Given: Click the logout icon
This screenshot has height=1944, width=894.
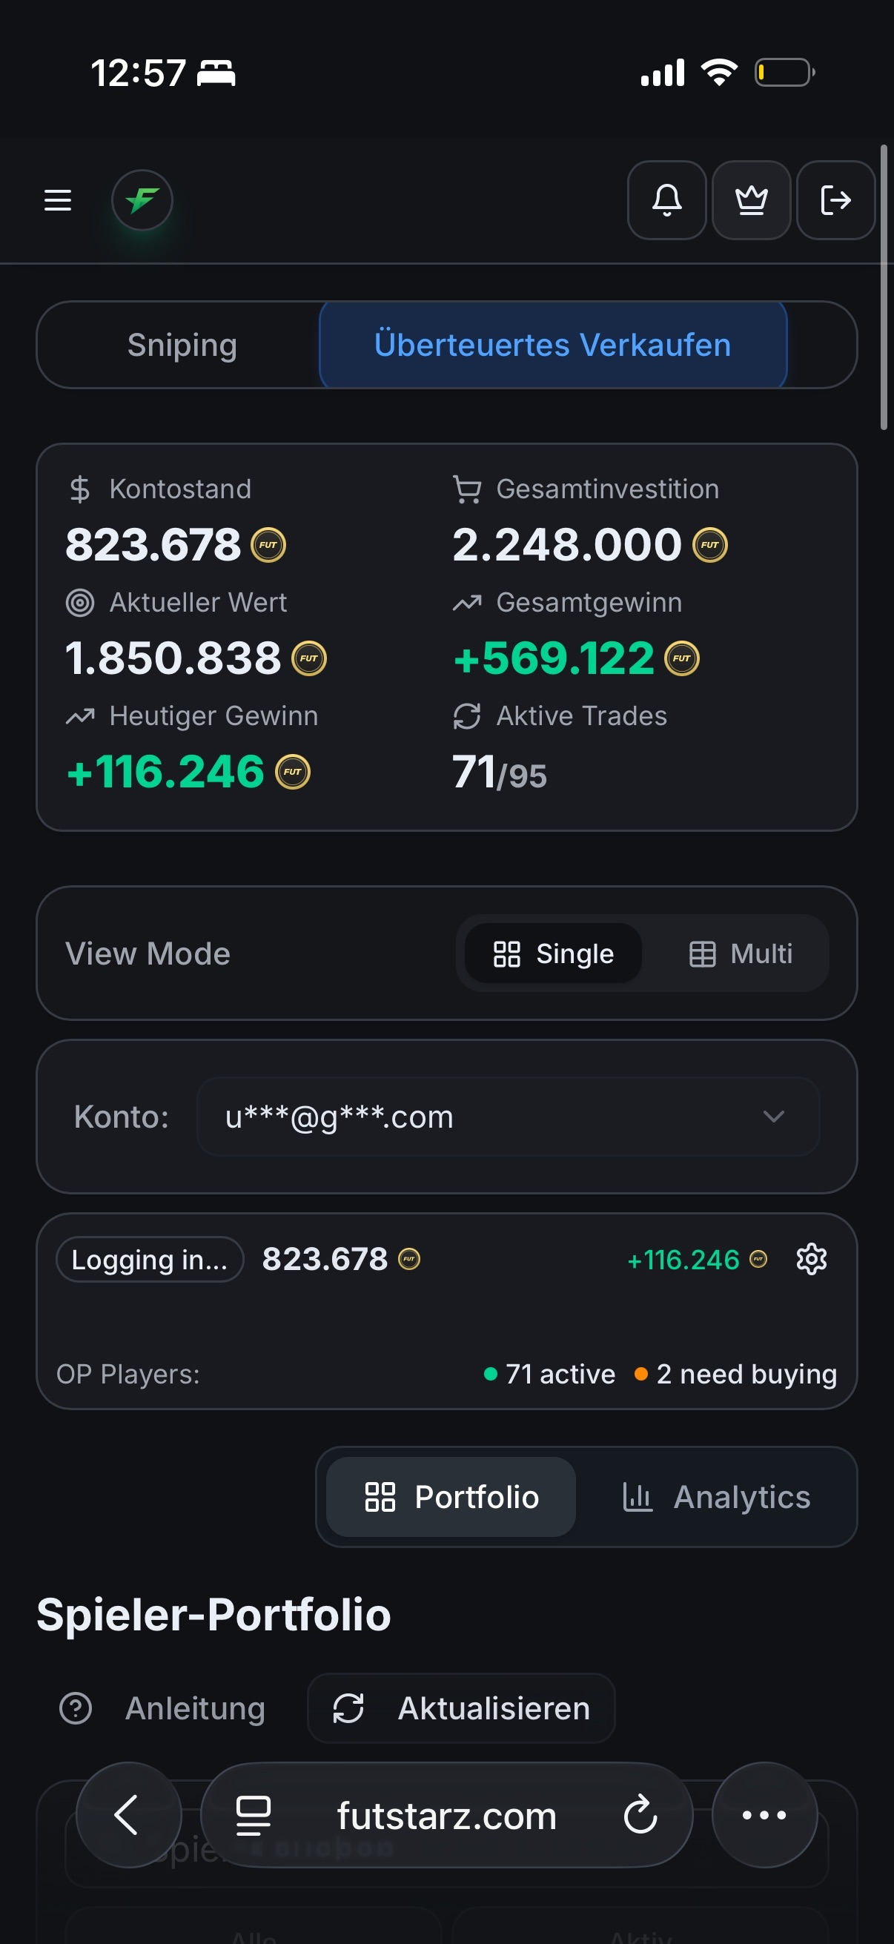Looking at the screenshot, I should point(835,200).
